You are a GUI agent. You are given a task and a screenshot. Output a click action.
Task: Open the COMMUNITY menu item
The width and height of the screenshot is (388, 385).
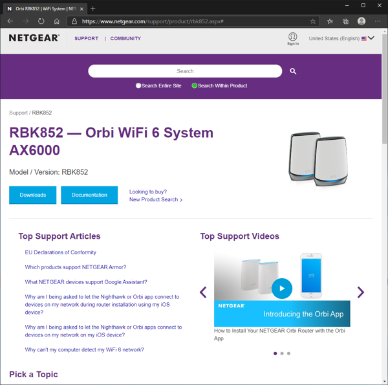[125, 39]
